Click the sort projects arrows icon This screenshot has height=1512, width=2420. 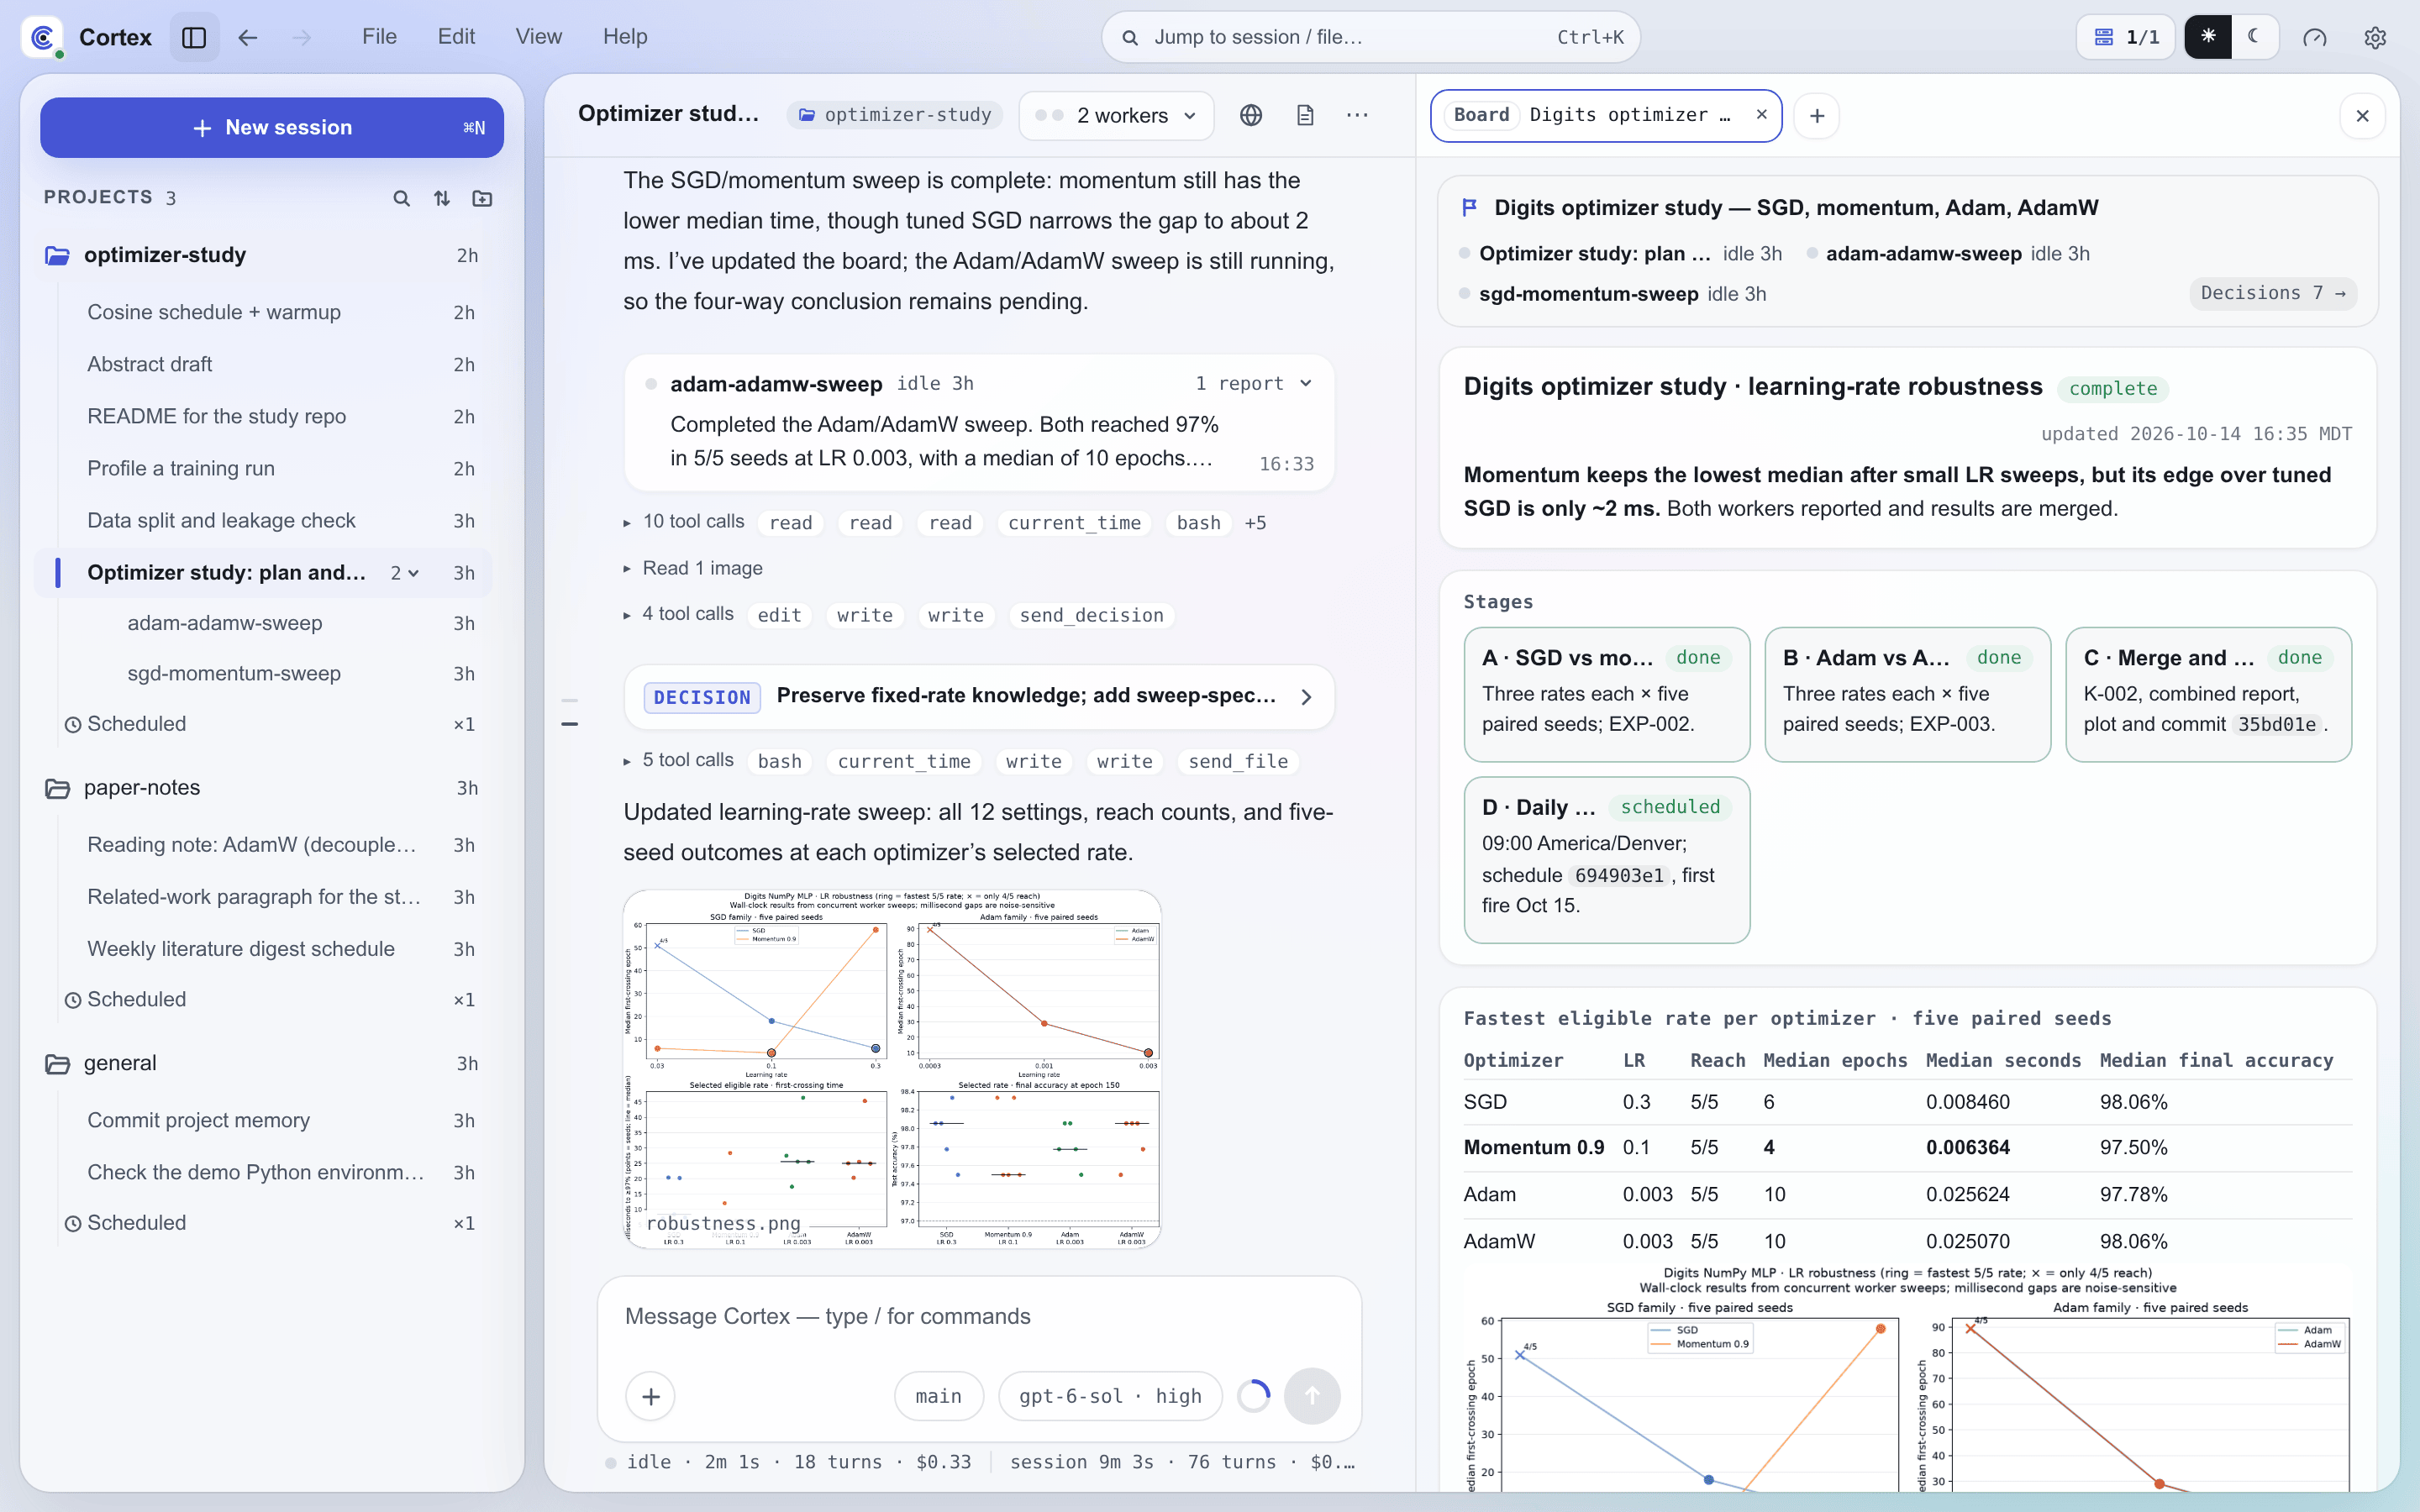tap(442, 198)
